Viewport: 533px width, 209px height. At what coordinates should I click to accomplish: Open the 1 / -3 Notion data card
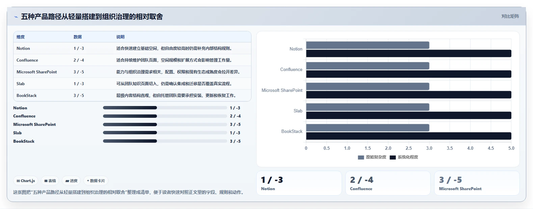(x=299, y=183)
